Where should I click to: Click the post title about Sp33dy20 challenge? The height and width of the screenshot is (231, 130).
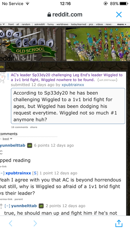tap(67, 77)
